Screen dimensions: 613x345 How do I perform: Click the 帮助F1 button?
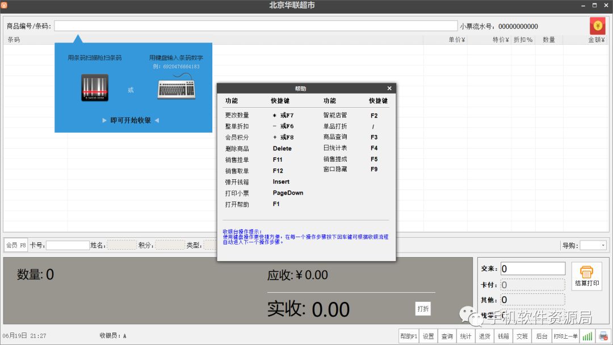[x=409, y=336]
